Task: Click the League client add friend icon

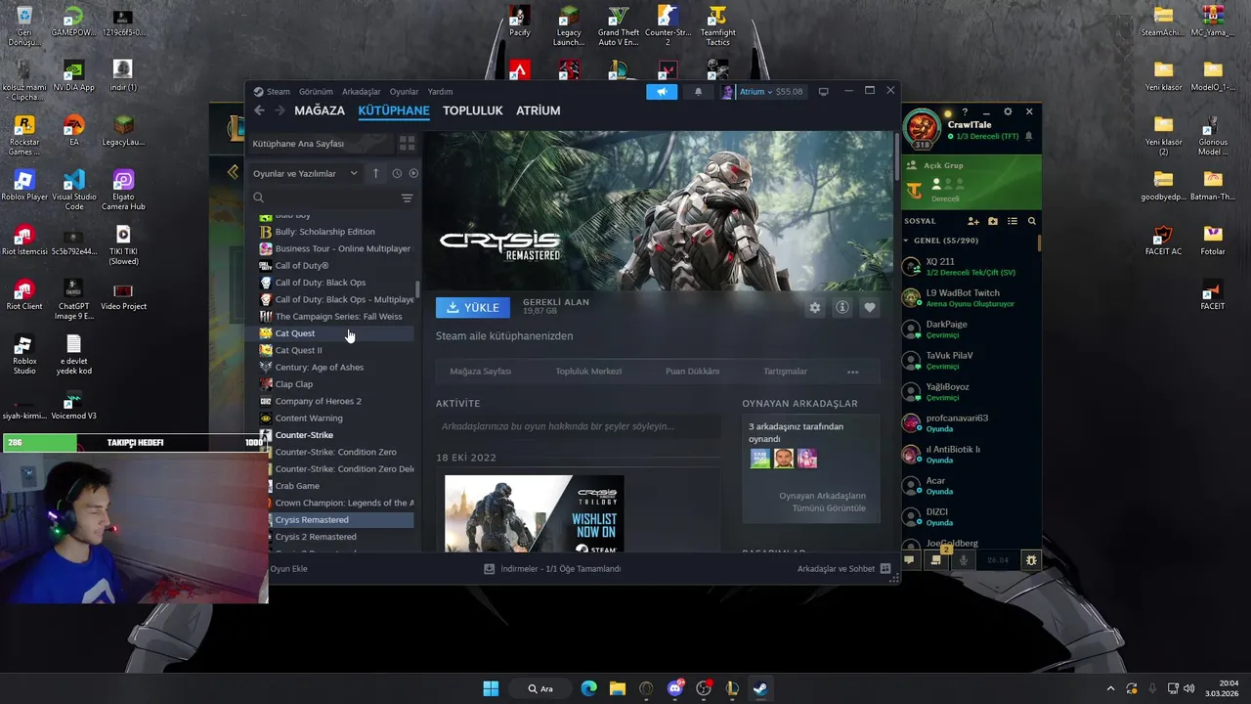Action: pyautogui.click(x=973, y=221)
